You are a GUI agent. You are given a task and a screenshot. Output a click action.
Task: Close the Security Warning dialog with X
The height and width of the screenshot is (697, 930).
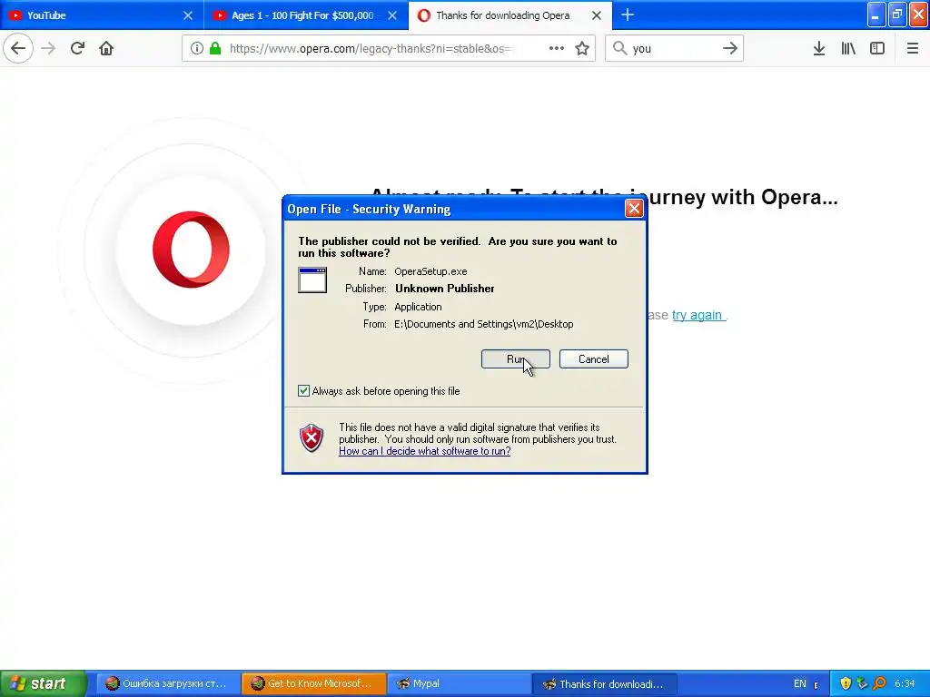tap(634, 208)
